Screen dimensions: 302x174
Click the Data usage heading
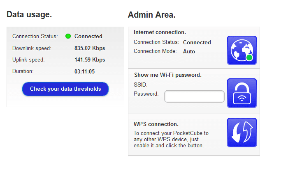(x=29, y=14)
